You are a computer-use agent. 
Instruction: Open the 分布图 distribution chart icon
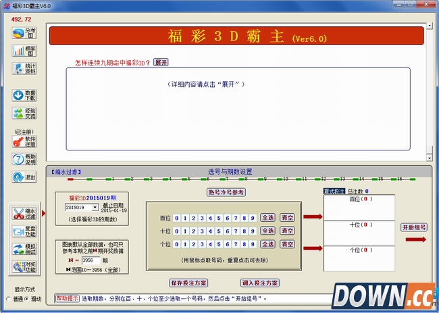pos(24,33)
